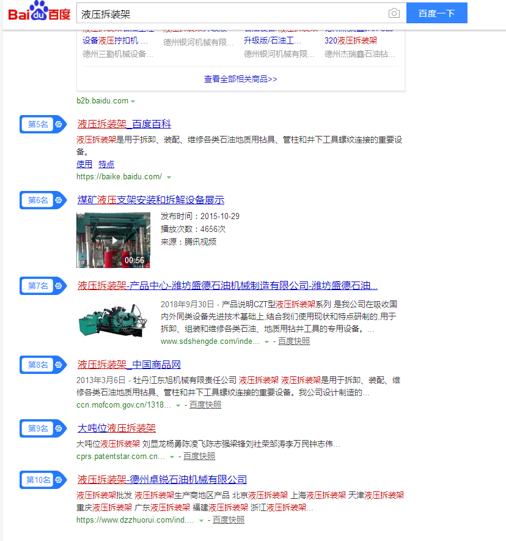The height and width of the screenshot is (541, 506).
Task: Expand dropdown arrow next to baike.baidu.com URL
Action: pyautogui.click(x=169, y=177)
